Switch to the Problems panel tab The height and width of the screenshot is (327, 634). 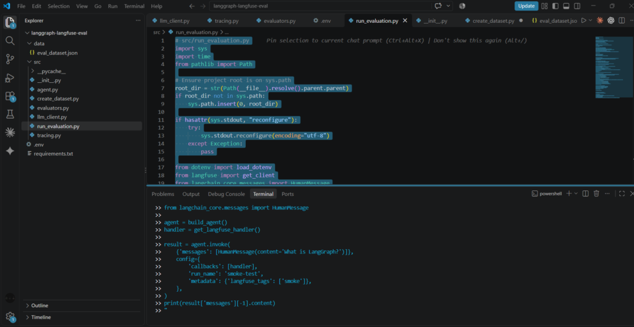click(x=163, y=193)
